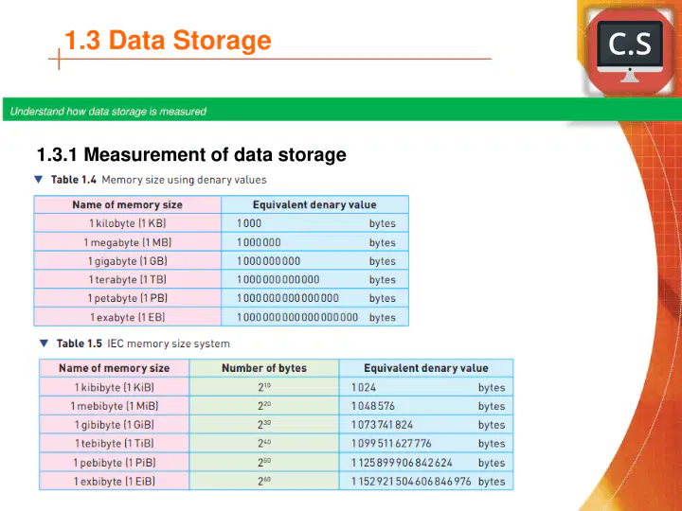682x511 pixels.
Task: Select the '1 petabyte (1 PB)' cell
Action: tap(128, 298)
